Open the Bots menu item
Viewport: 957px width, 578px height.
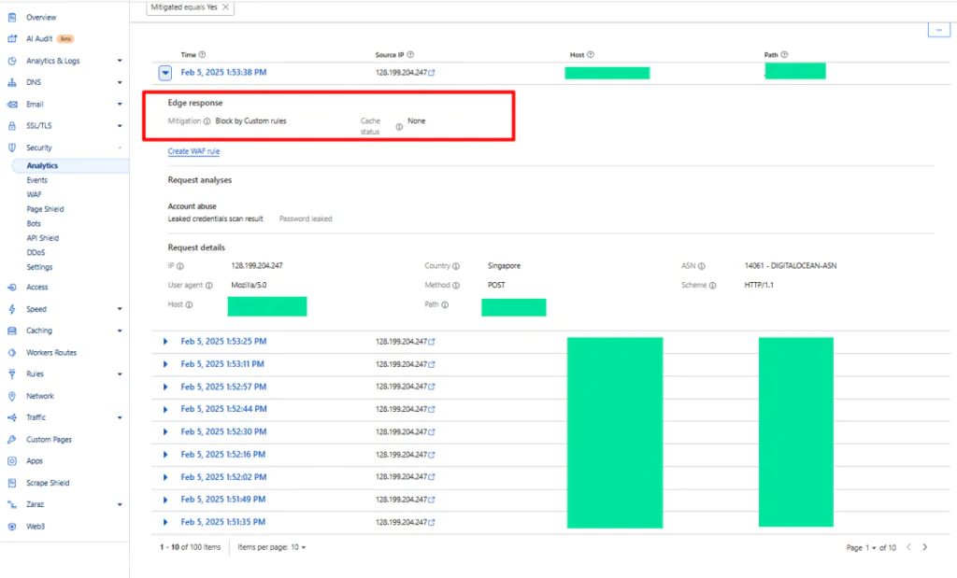click(x=34, y=224)
